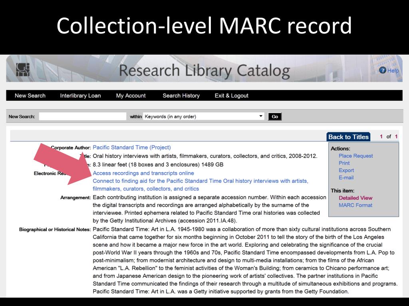Switch to MARC Format view

point(355,205)
